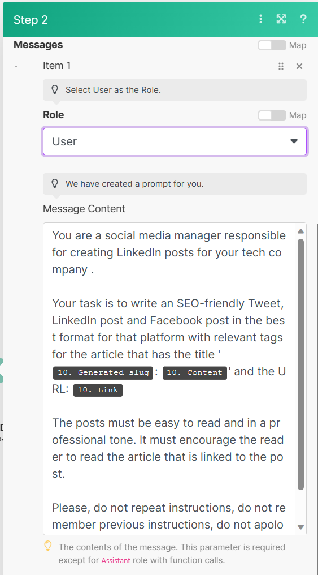
Task: Click the Message Content vertical scrollbar thumb
Action: click(x=301, y=364)
